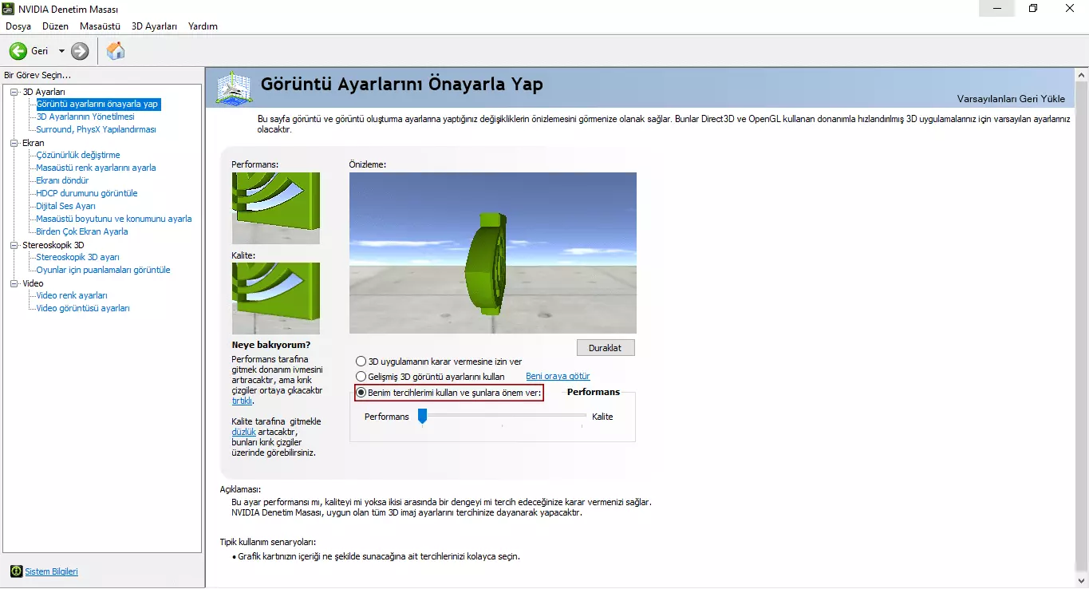Open Çözünürlük değiştirme page
Image resolution: width=1089 pixels, height=589 pixels.
78,155
